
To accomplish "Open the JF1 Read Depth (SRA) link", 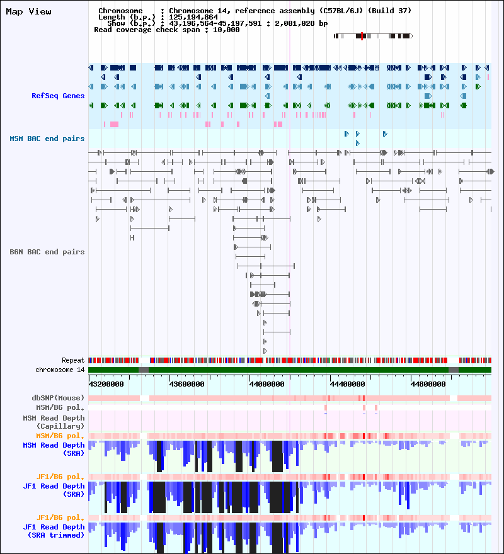I will click(x=54, y=490).
